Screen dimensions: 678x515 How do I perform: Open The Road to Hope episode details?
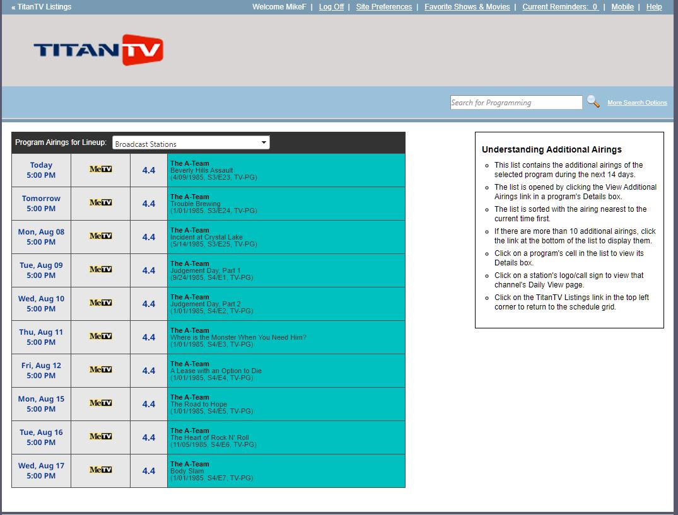pyautogui.click(x=286, y=404)
